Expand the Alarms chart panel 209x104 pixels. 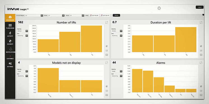[201, 63]
